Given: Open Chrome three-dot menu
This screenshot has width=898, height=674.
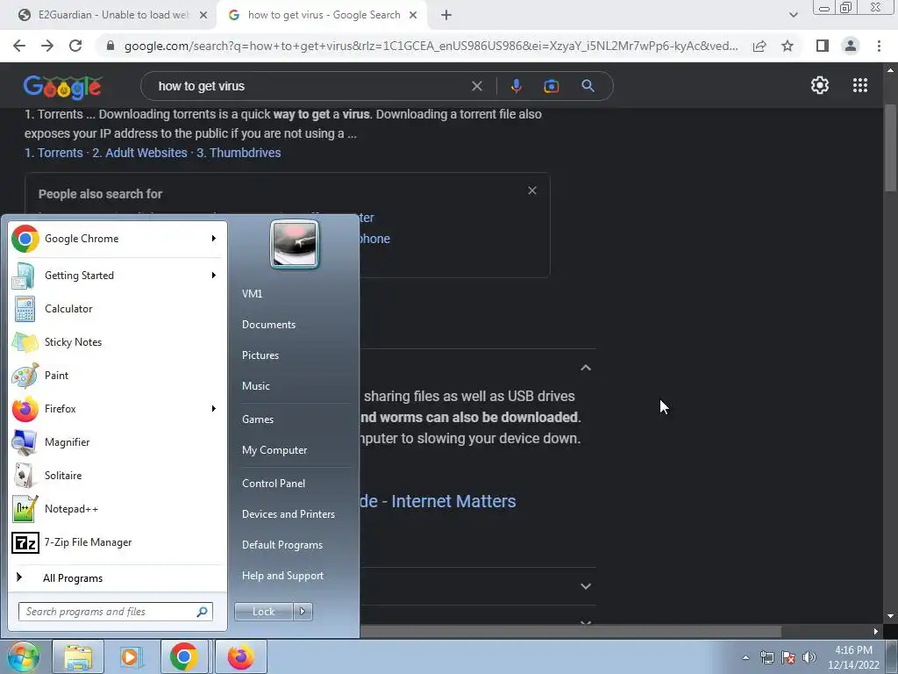Looking at the screenshot, I should click(x=879, y=46).
